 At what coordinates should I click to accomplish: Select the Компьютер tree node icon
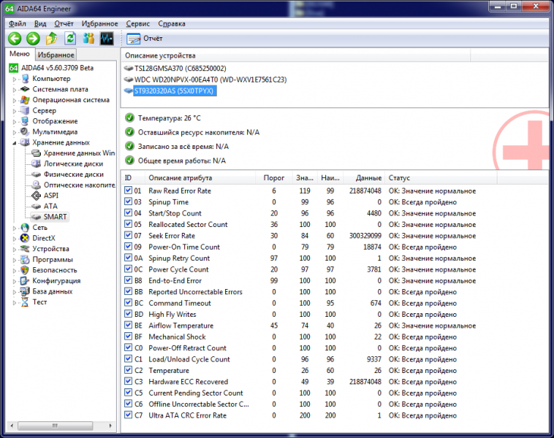(x=25, y=78)
